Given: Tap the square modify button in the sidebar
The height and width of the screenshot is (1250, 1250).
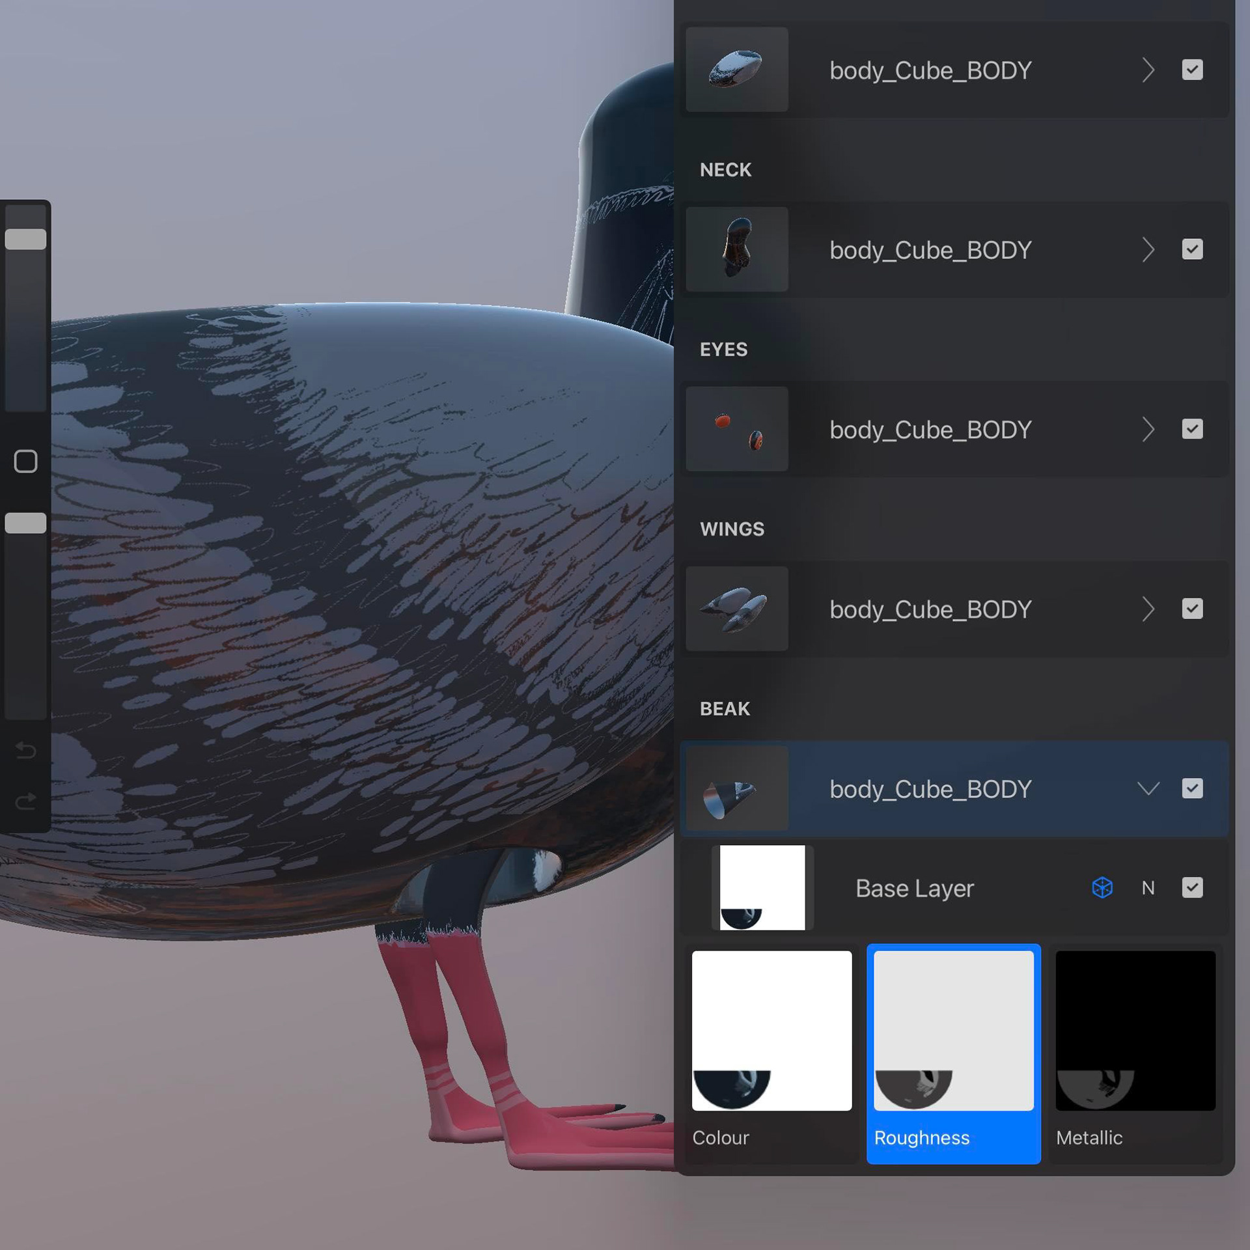Looking at the screenshot, I should (x=25, y=461).
